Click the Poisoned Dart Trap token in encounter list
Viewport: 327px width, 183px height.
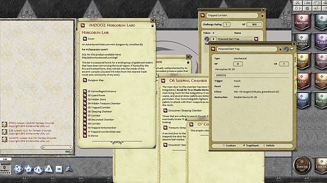pos(206,39)
